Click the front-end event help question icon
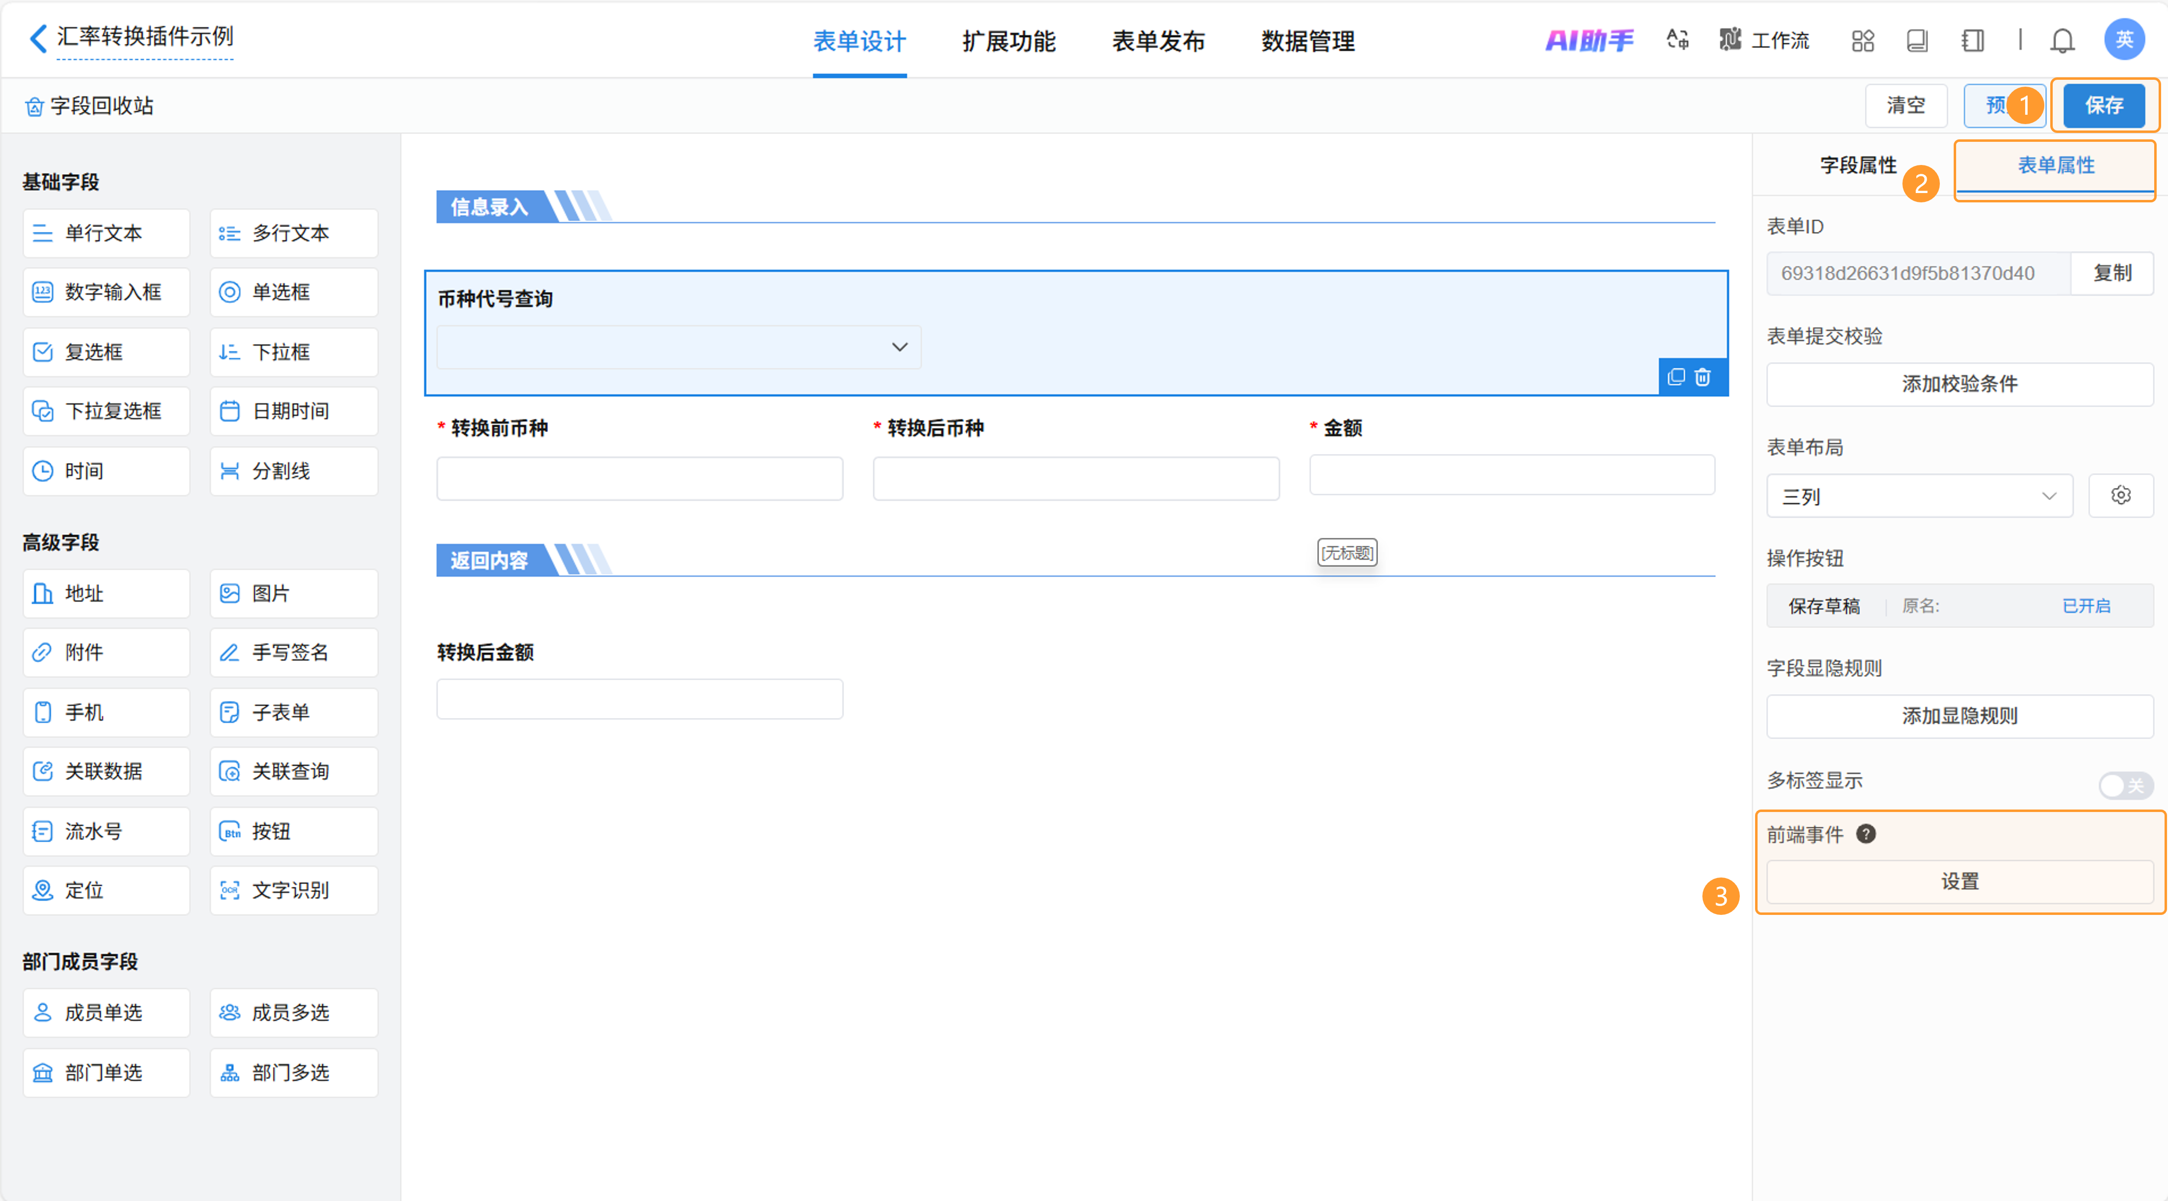The width and height of the screenshot is (2168, 1201). (x=1866, y=834)
